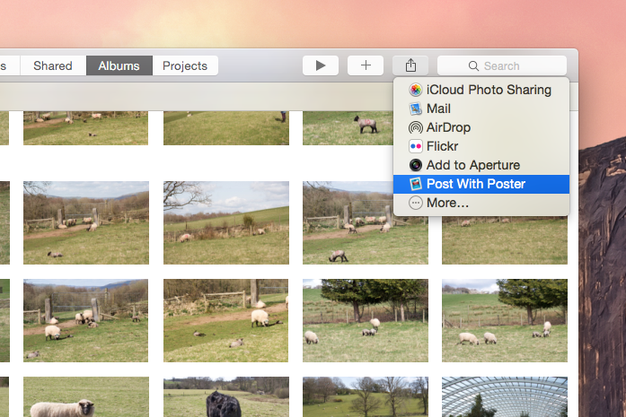Open the More... share options

click(481, 203)
